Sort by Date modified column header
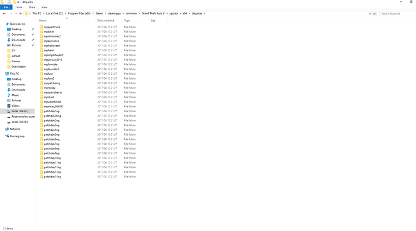416x231 pixels. click(x=106, y=21)
